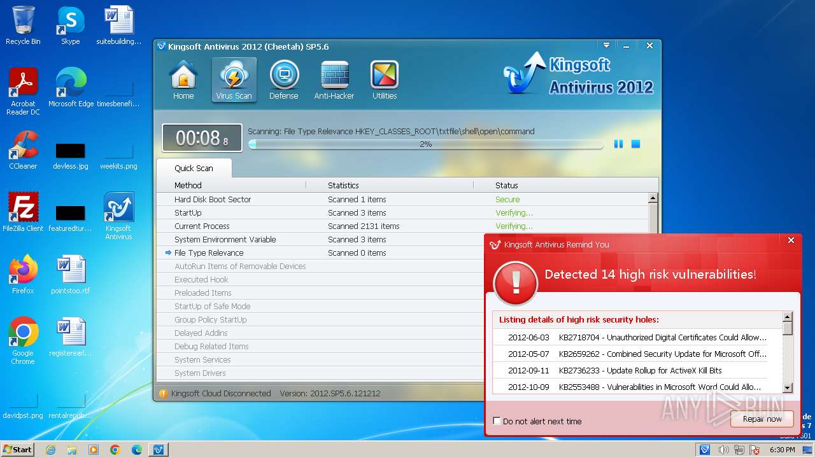815x458 pixels.
Task: Switch to Kingsoft Antivirus taskbar button
Action: point(159,450)
